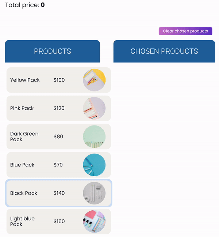Click the Light blue Pack image
The image size is (219, 237).
coord(94,221)
